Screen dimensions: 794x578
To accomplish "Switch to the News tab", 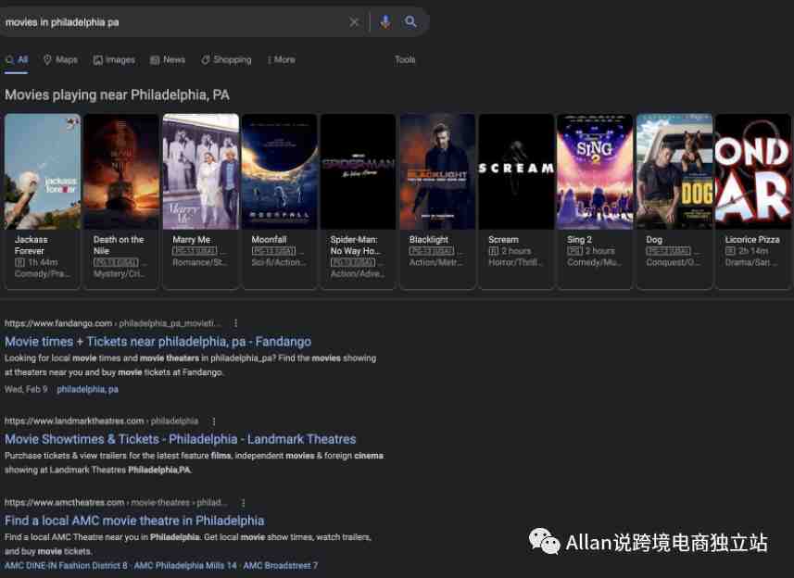I will pos(168,59).
